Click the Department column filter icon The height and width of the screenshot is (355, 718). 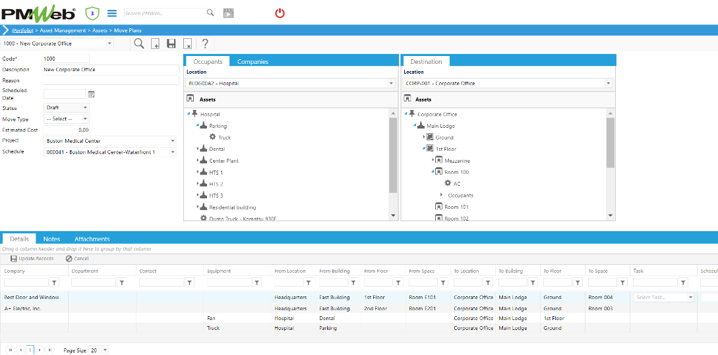point(122,283)
